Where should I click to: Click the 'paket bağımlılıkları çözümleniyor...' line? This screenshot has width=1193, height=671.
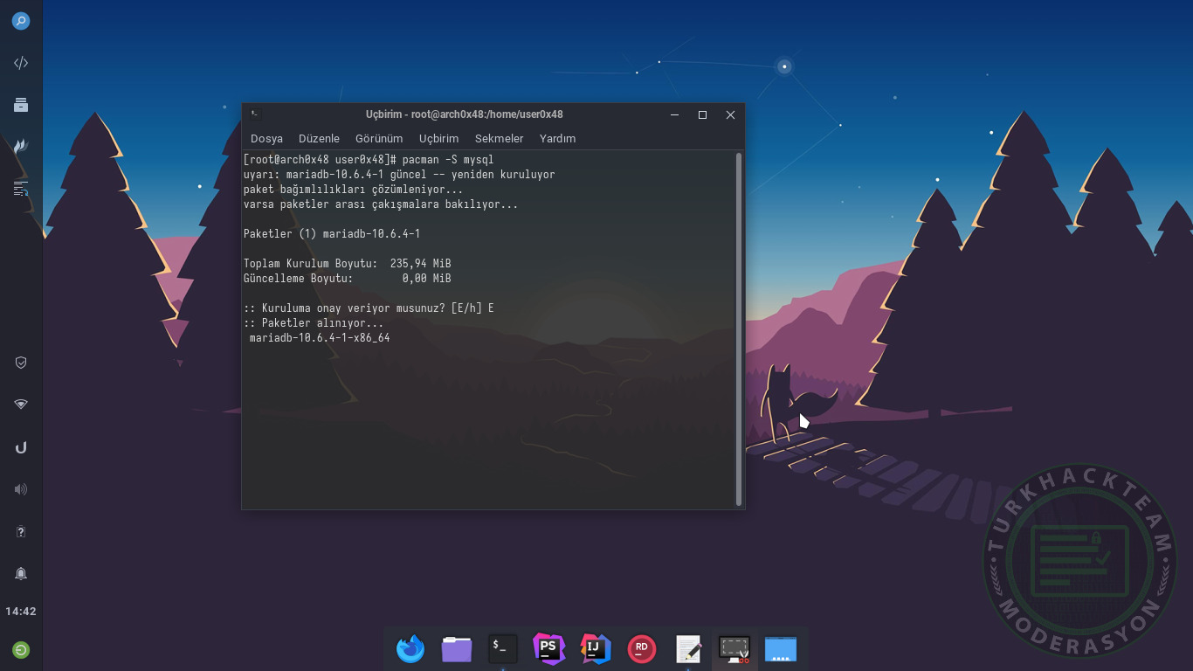point(354,190)
